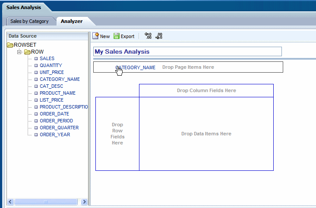Screen dimensions: 316x208
Task: Click the square icon beside CAT_DESC
Action: point(36,86)
